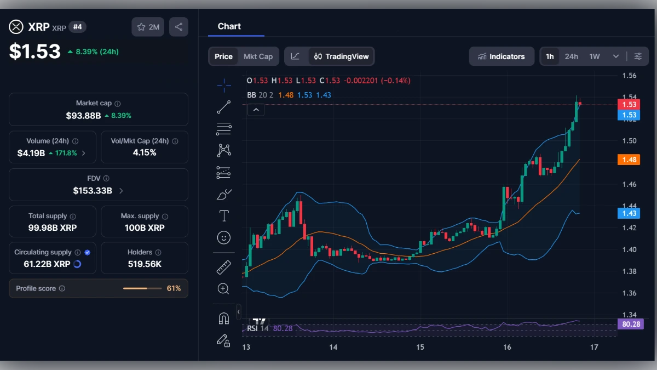
Task: Toggle the drawing lock tool
Action: coord(223,341)
